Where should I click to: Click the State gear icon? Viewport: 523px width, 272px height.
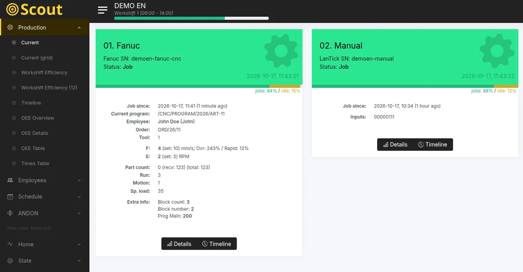(10, 261)
